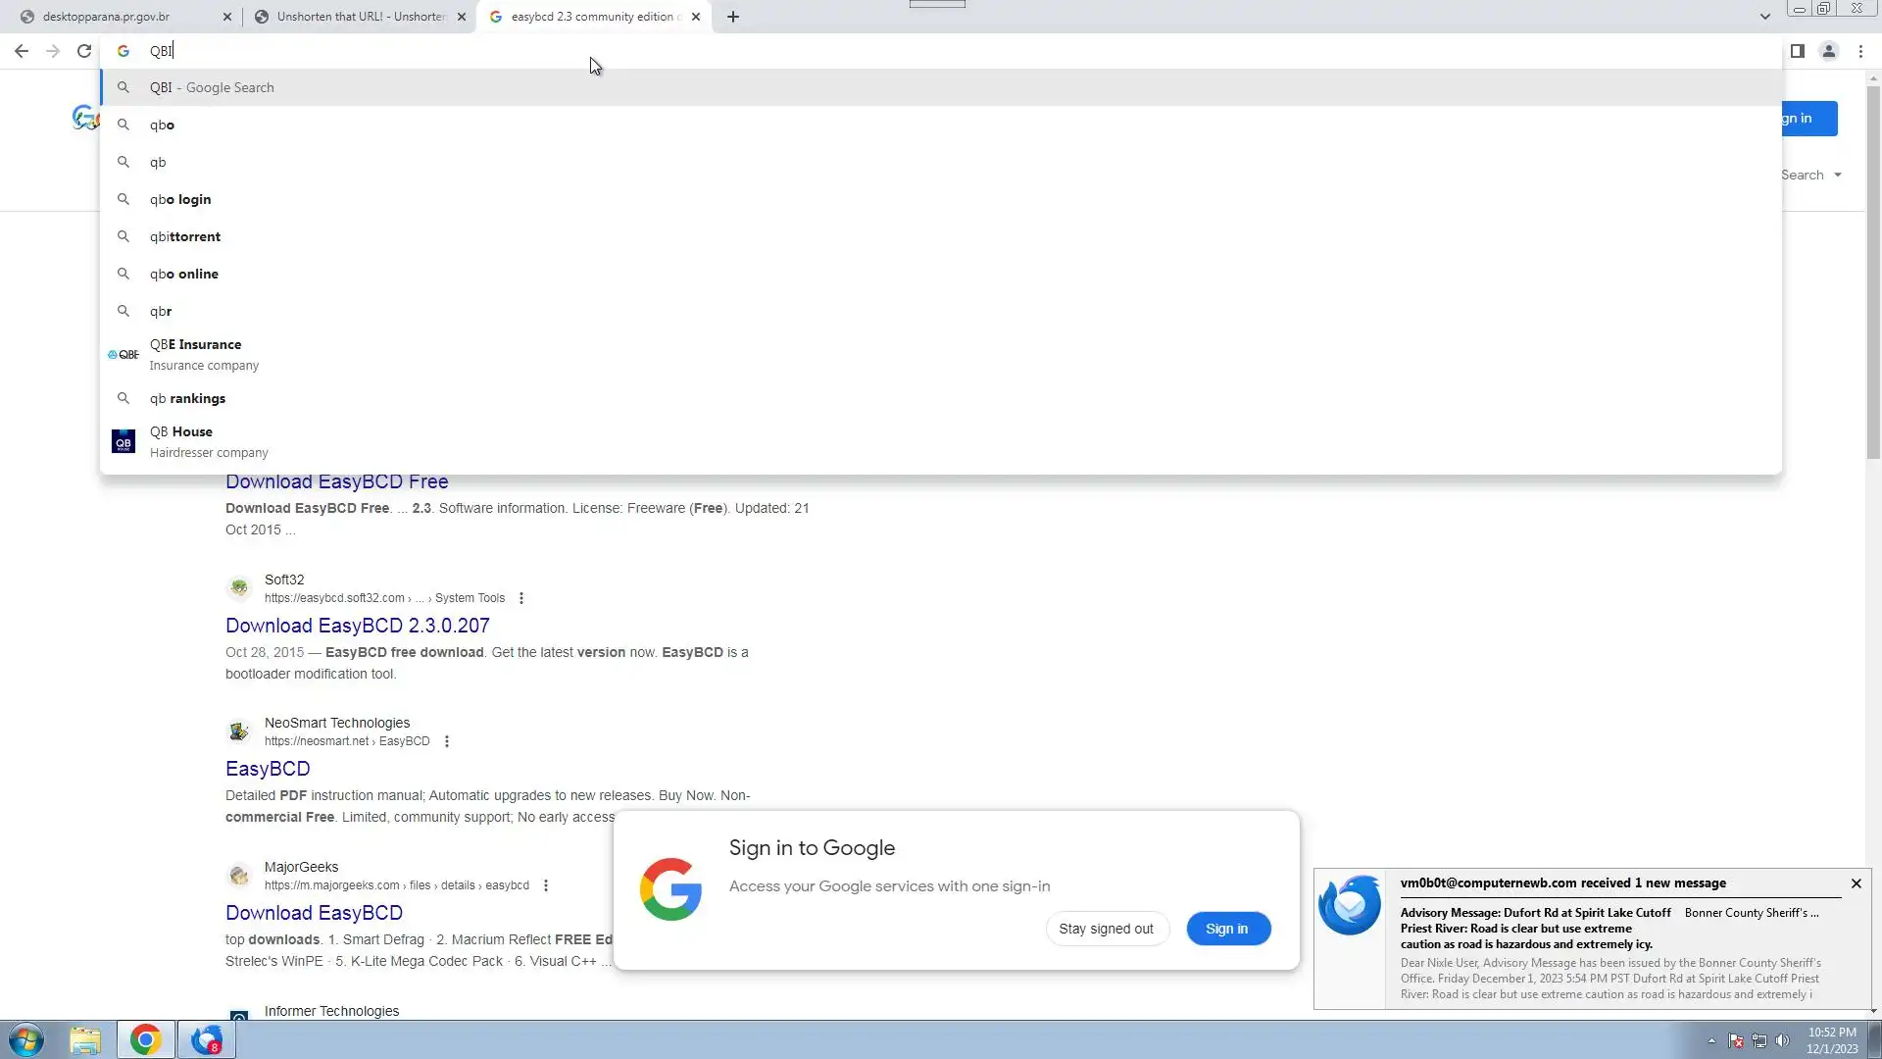The height and width of the screenshot is (1059, 1882).
Task: Open more options for MajorGeeks result
Action: coord(546,885)
